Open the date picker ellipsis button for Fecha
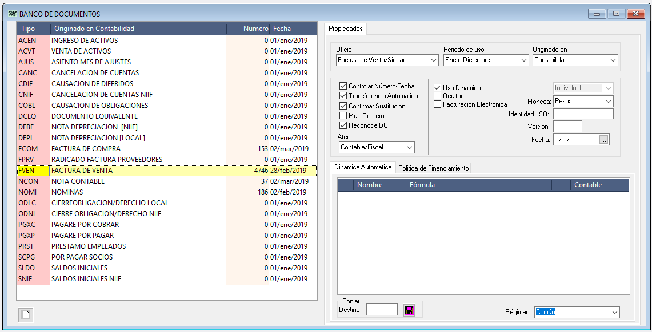Image resolution: width=652 pixels, height=332 pixels. coord(604,140)
